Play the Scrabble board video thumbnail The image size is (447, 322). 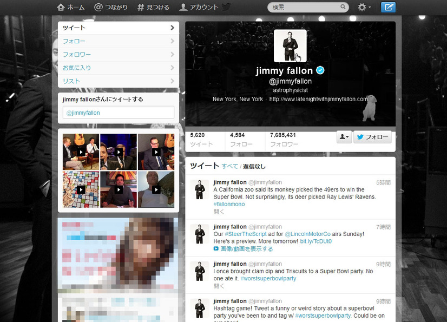tap(81, 189)
